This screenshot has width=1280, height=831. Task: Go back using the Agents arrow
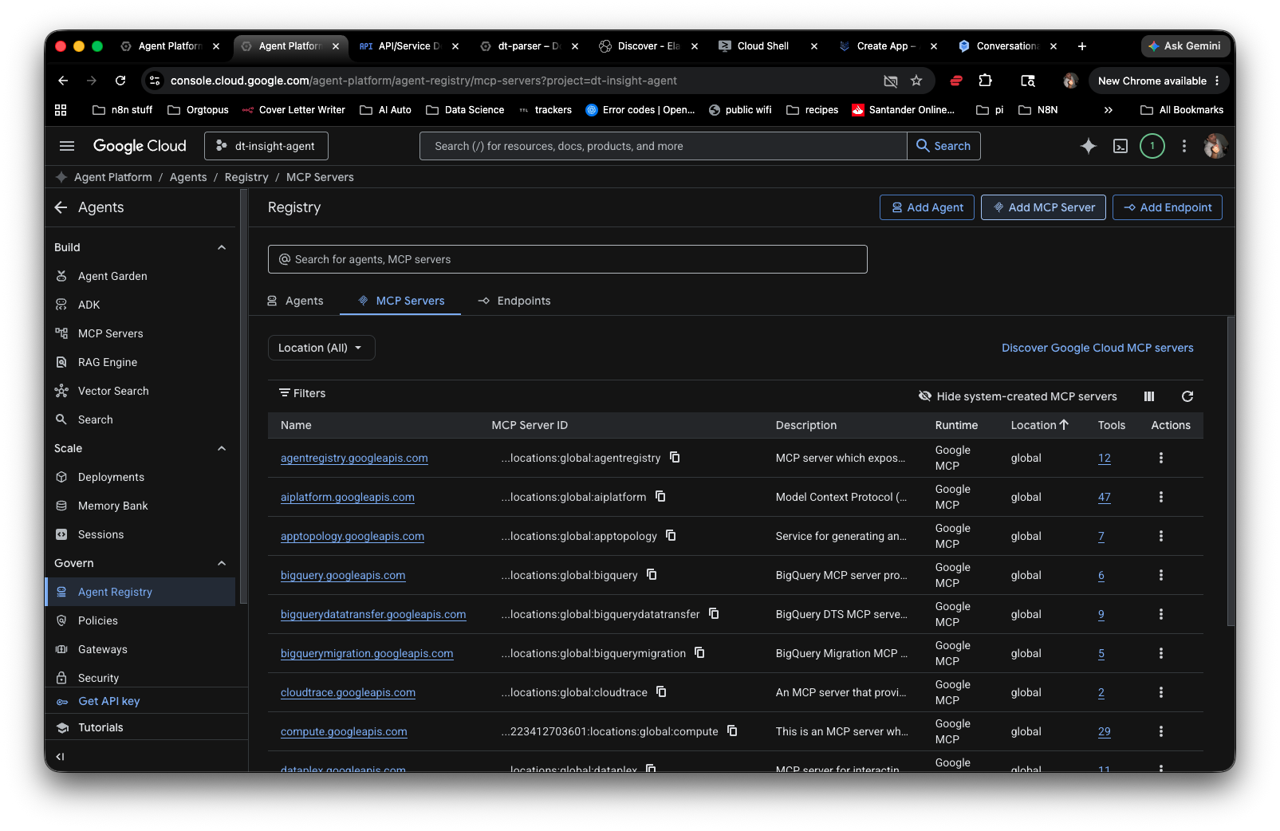[x=61, y=207]
